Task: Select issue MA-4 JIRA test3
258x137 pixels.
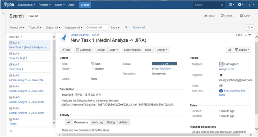Action: (29, 89)
